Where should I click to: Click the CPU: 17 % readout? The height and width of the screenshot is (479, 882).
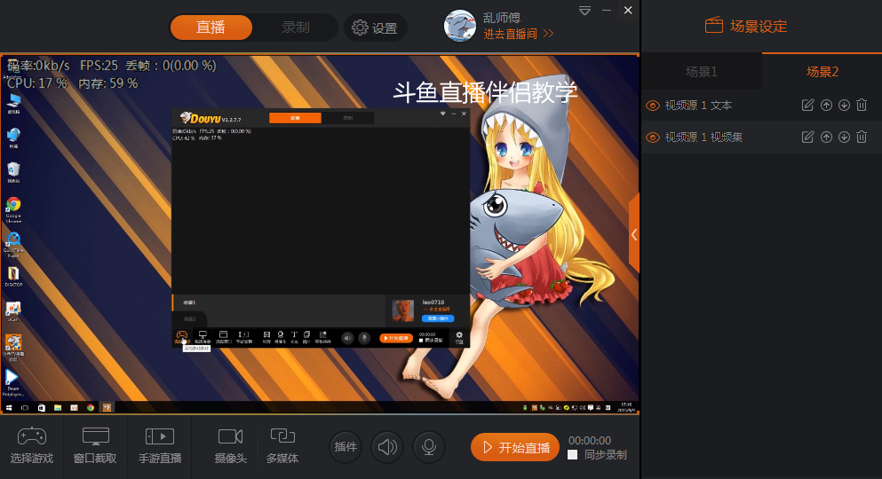tap(37, 83)
